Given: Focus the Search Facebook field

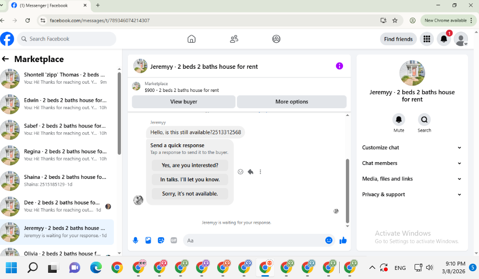Looking at the screenshot, I should [67, 39].
